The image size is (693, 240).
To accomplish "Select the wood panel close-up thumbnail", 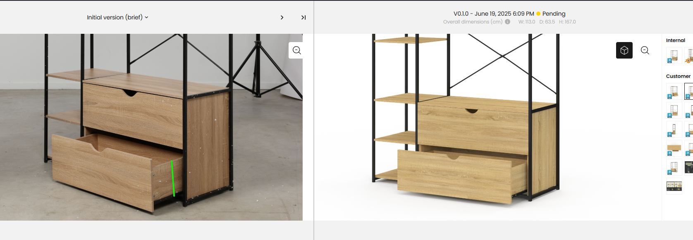I will (x=674, y=148).
